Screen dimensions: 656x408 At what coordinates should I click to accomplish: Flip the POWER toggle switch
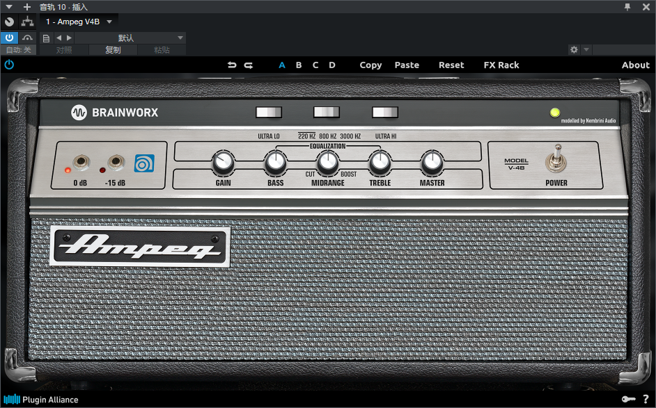[x=556, y=160]
